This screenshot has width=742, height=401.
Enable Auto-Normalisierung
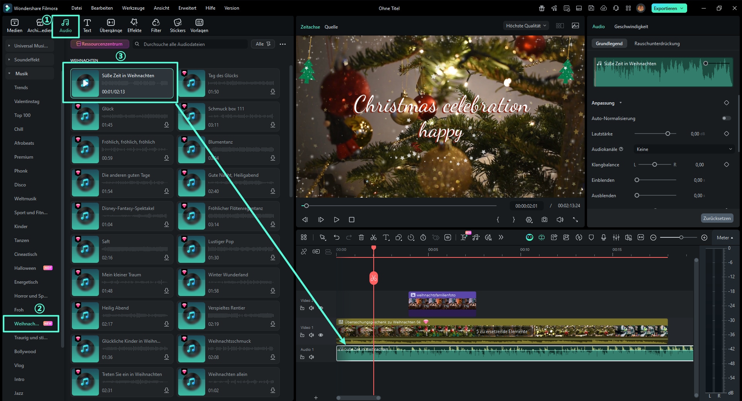click(726, 118)
